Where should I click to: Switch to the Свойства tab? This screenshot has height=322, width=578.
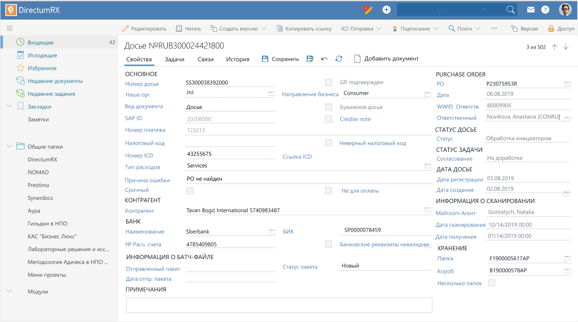coord(139,59)
